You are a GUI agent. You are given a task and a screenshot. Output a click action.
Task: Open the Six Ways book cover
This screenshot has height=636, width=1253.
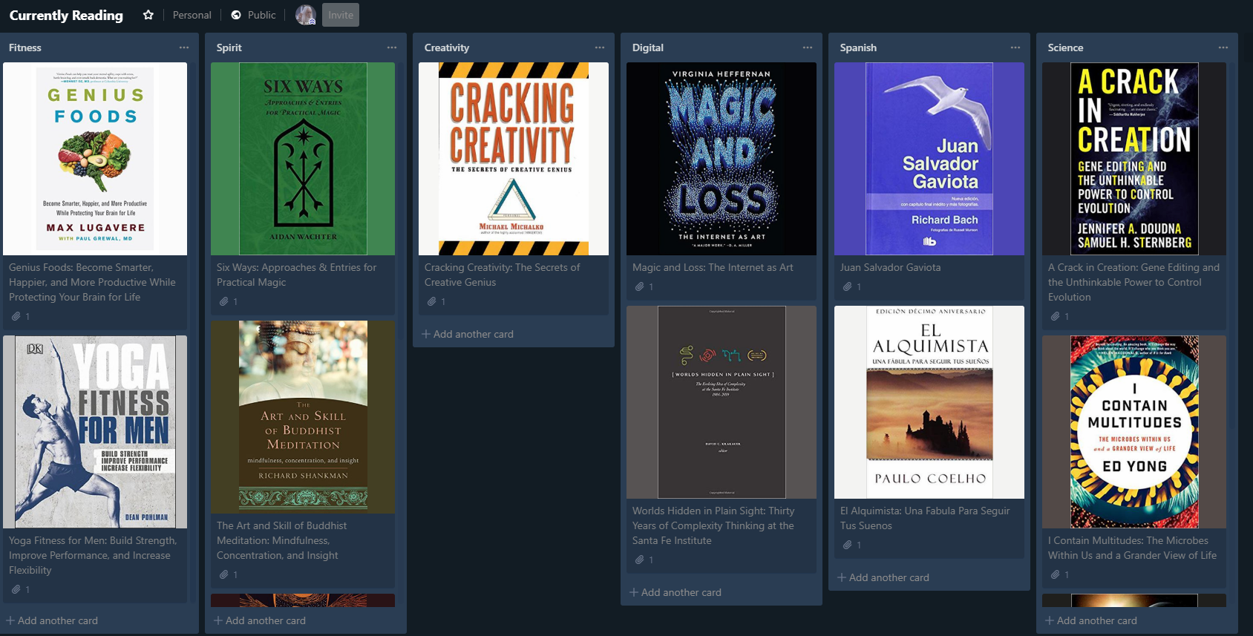[x=303, y=159]
